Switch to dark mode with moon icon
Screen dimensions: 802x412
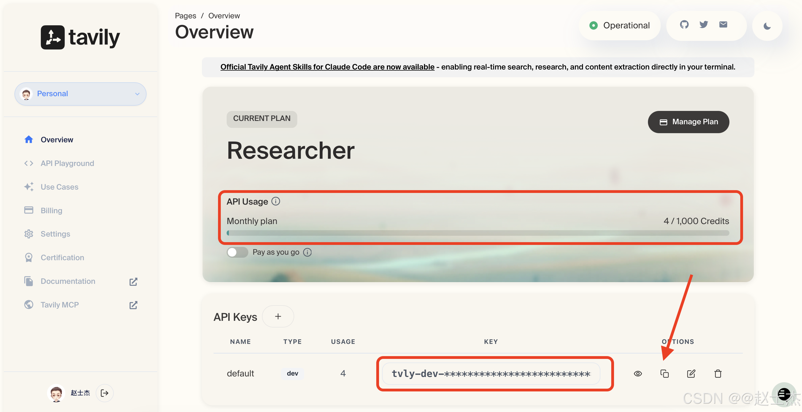767,26
